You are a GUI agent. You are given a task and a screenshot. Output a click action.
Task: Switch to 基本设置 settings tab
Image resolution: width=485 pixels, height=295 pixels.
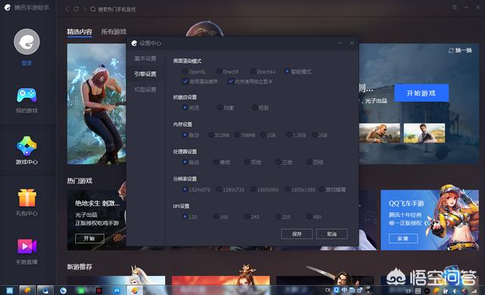145,58
